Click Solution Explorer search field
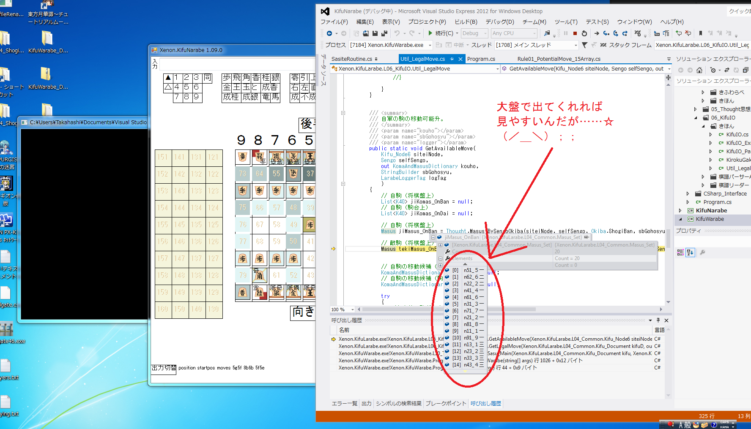Image resolution: width=751 pixels, height=429 pixels. (x=713, y=81)
